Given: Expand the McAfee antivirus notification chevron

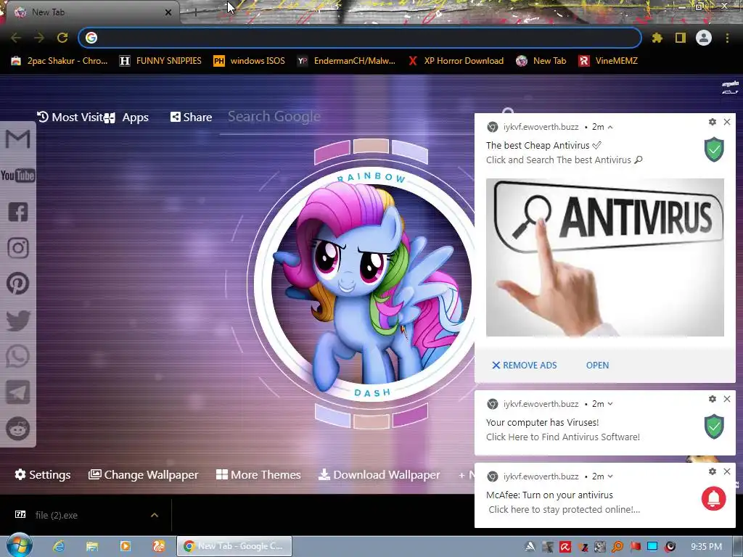Looking at the screenshot, I should [610, 476].
